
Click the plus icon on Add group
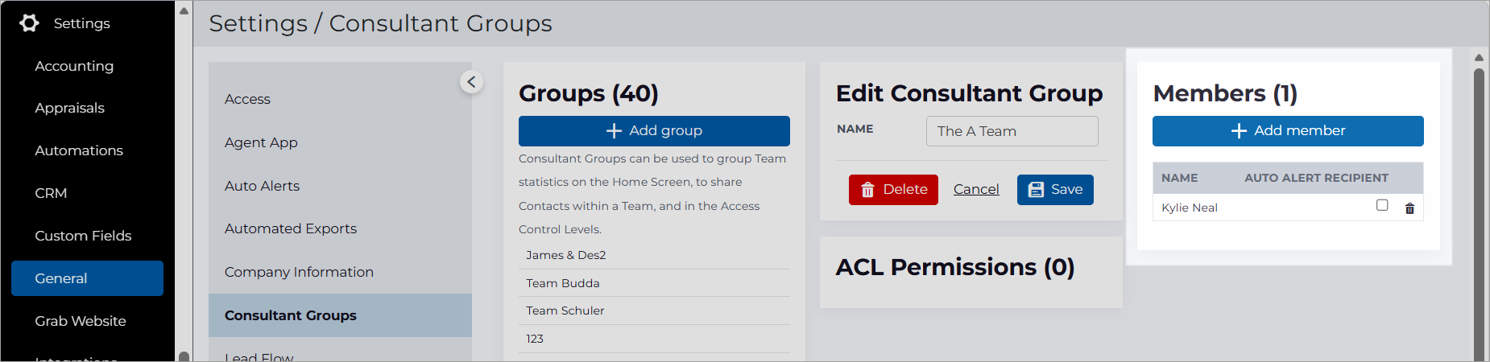614,130
